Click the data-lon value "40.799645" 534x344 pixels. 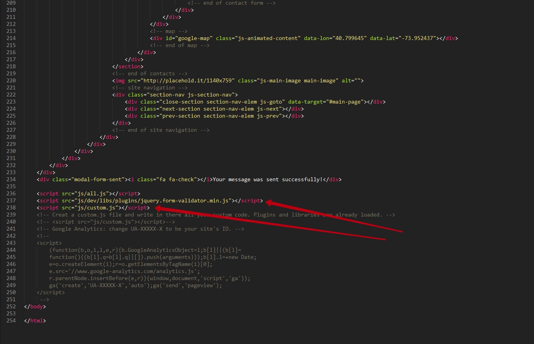[350, 38]
